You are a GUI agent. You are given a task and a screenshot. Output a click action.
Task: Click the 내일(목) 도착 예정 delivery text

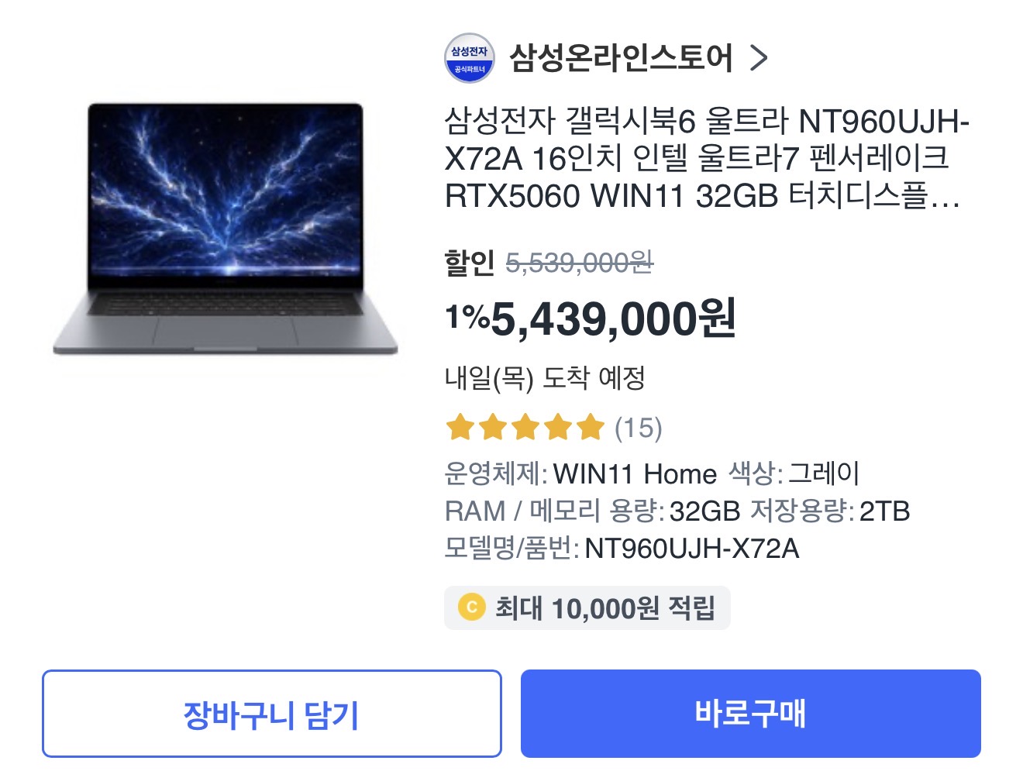point(545,378)
